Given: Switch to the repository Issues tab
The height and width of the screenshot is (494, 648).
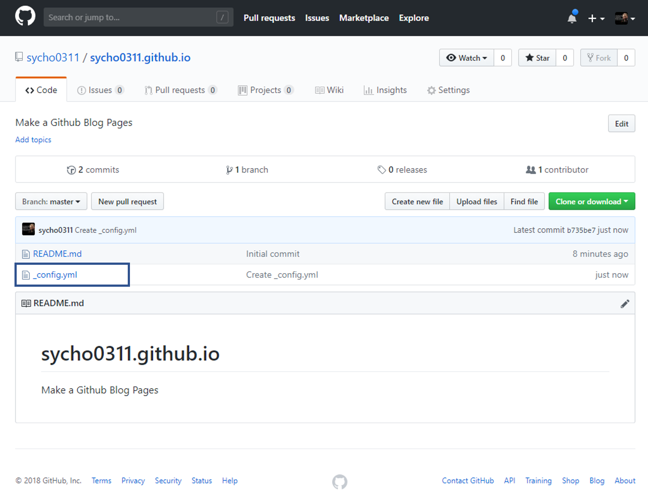Looking at the screenshot, I should (101, 90).
